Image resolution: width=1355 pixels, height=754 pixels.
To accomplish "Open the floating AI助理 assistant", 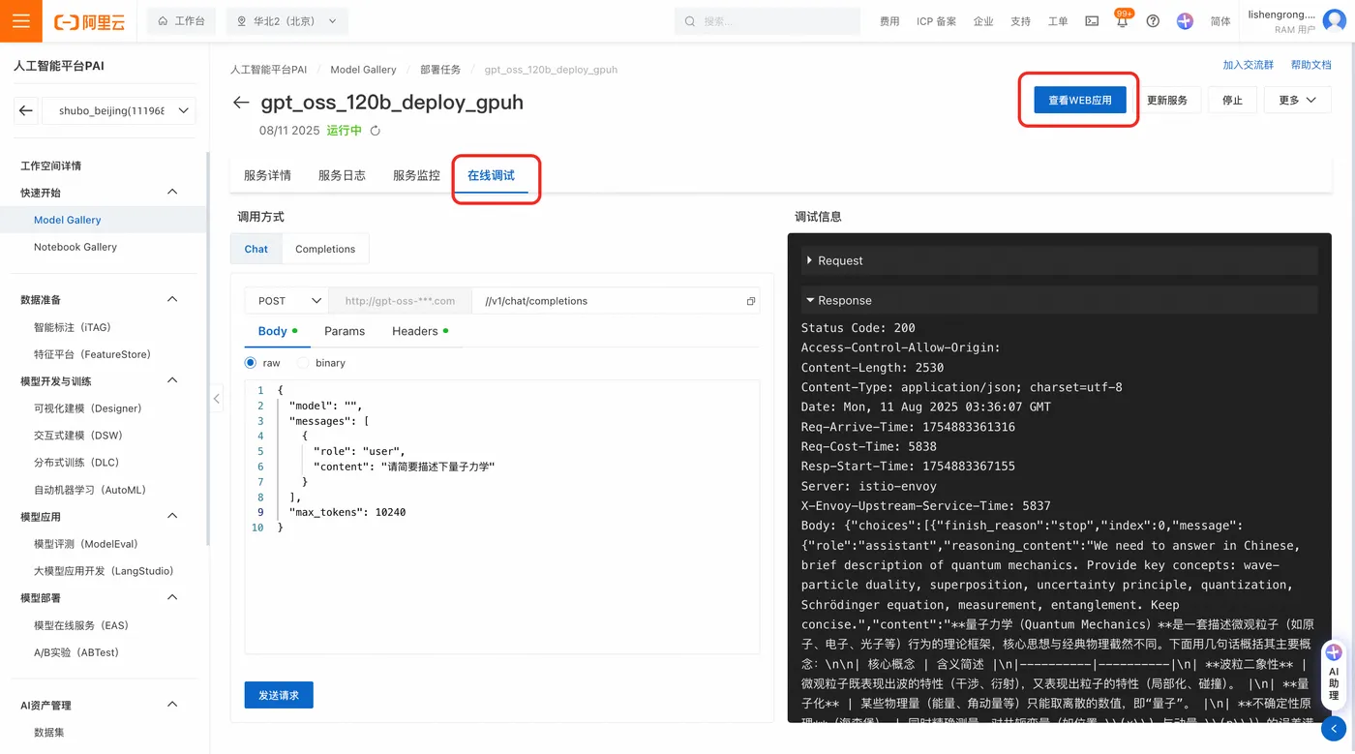I will click(x=1334, y=675).
